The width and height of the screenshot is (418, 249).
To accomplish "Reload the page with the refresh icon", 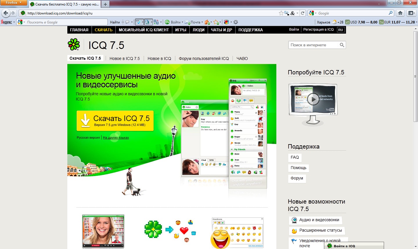I will pos(303,13).
